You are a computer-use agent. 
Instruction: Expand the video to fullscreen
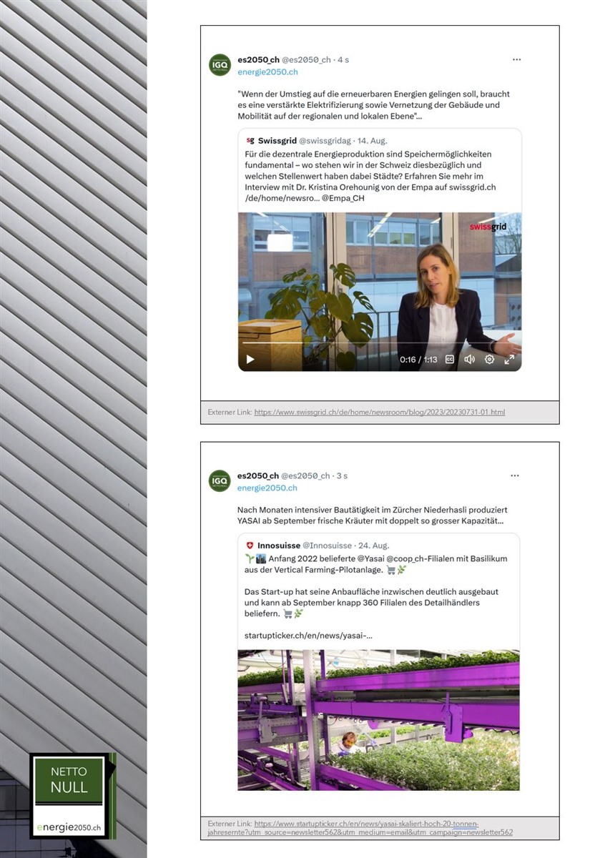pos(509,360)
